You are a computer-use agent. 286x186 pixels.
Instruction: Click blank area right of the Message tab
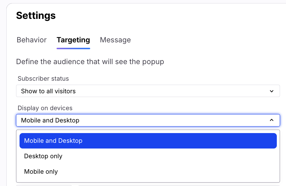pos(201,40)
